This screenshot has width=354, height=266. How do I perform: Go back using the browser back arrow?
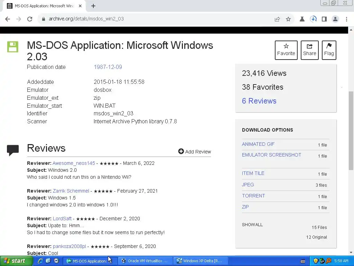8,19
